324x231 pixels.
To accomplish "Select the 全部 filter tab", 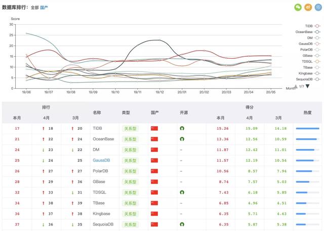I will pyautogui.click(x=35, y=8).
